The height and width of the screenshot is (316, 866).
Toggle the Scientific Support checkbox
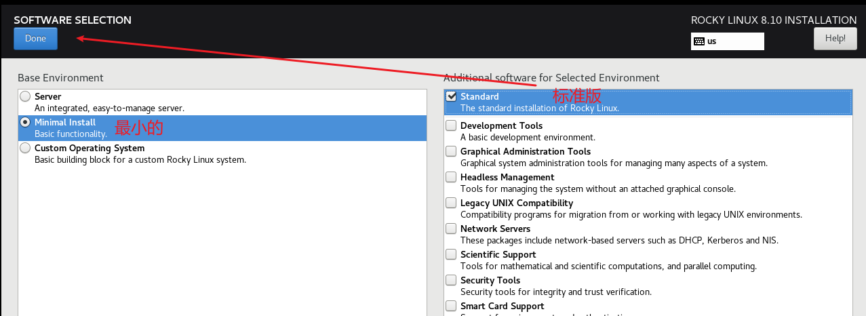451,254
